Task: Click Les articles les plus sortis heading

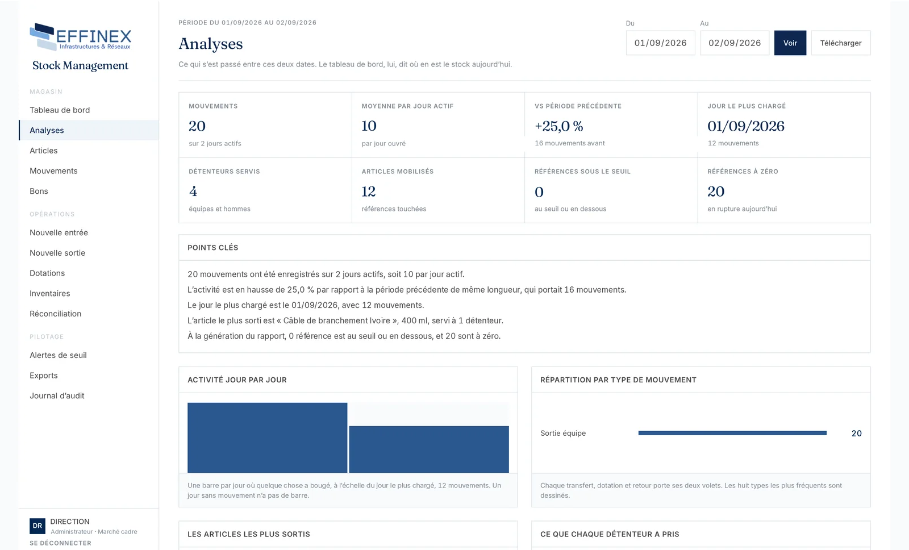Action: tap(249, 535)
